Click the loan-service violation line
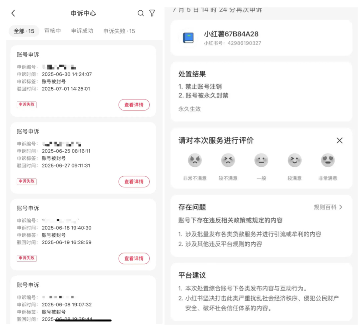This screenshot has height=331, width=364. click(250, 234)
